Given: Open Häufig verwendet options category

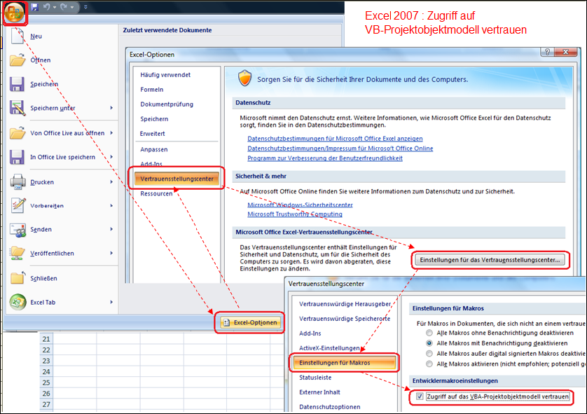Looking at the screenshot, I should (165, 75).
